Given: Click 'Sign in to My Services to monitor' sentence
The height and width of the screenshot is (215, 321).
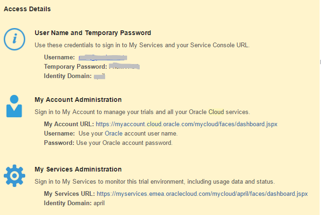Looking at the screenshot, I should (155, 182).
